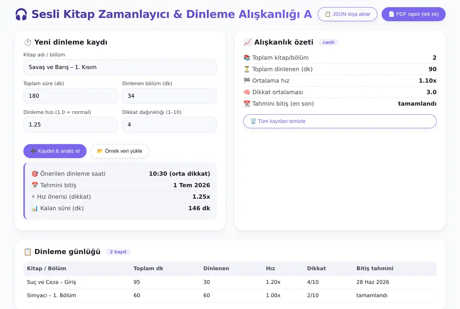Image resolution: width=460 pixels, height=309 pixels.
Task: Export data with JSON dışa aktar button
Action: point(347,14)
